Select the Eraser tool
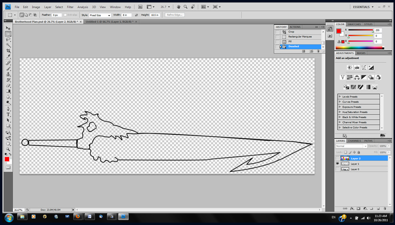The width and height of the screenshot is (395, 225). (8, 86)
